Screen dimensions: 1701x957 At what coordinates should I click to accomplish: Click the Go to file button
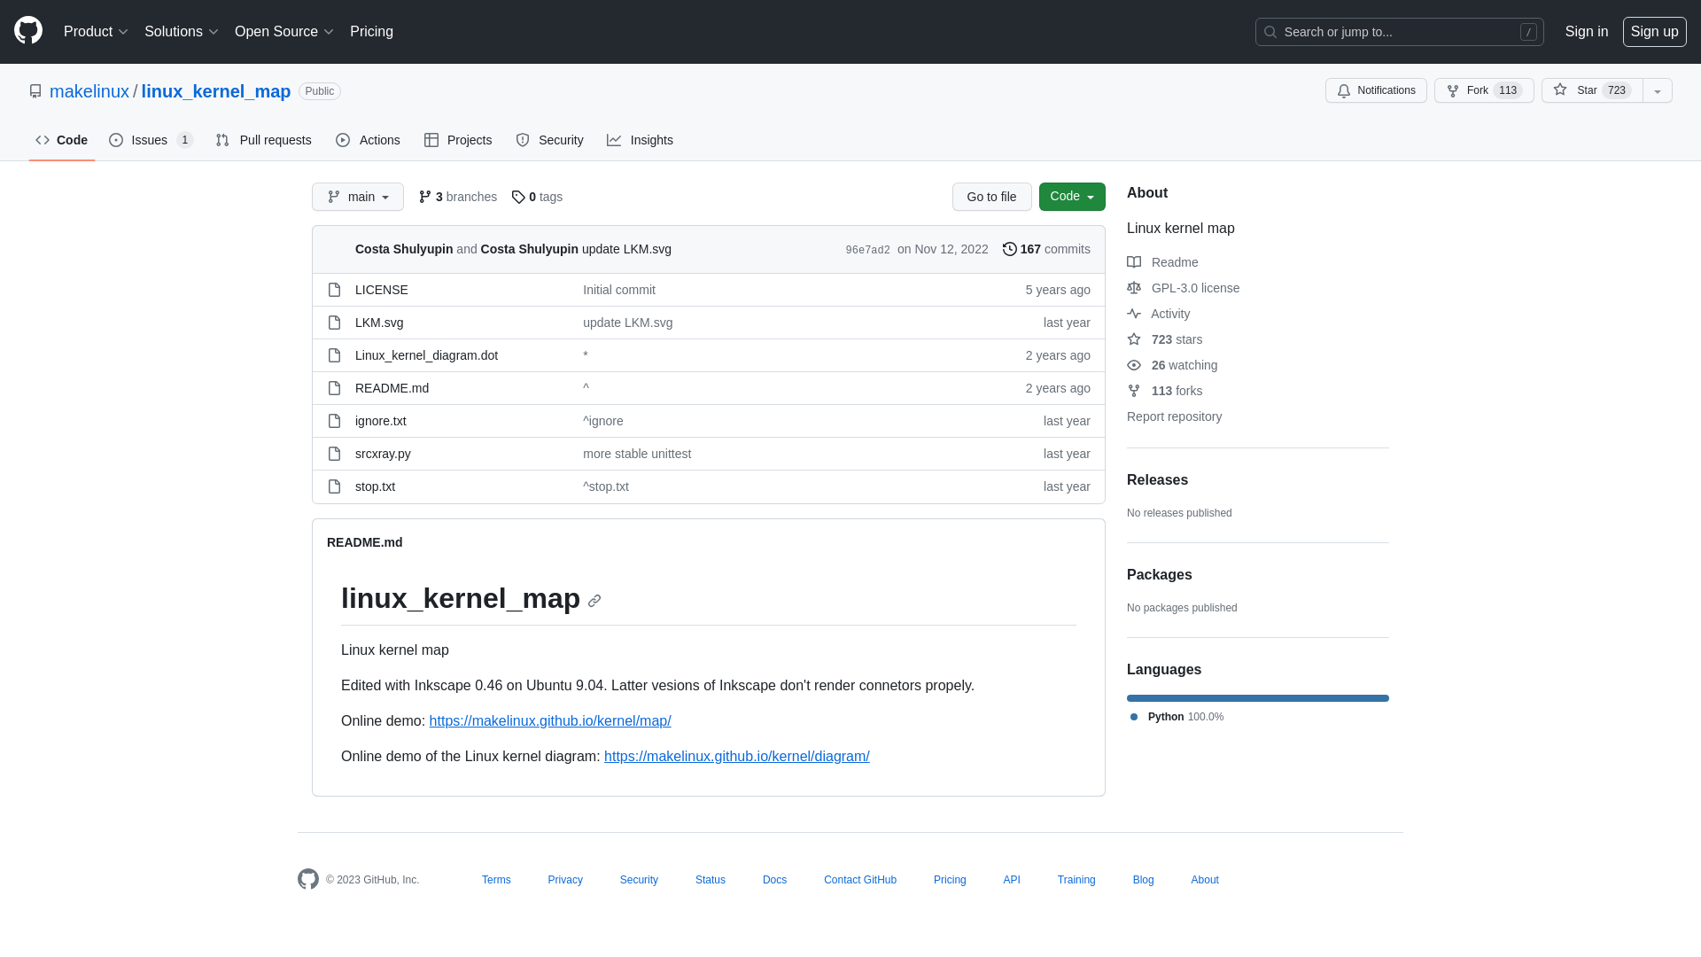coord(991,197)
